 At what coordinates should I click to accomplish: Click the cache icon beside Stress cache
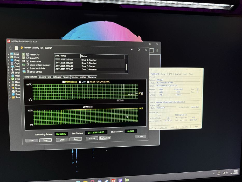[x=24, y=61]
